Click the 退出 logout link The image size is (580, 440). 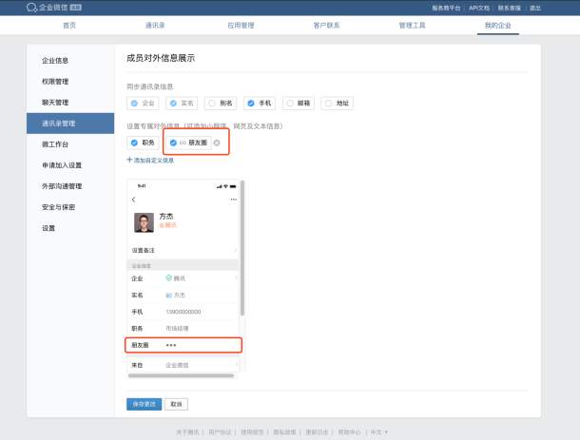[535, 8]
